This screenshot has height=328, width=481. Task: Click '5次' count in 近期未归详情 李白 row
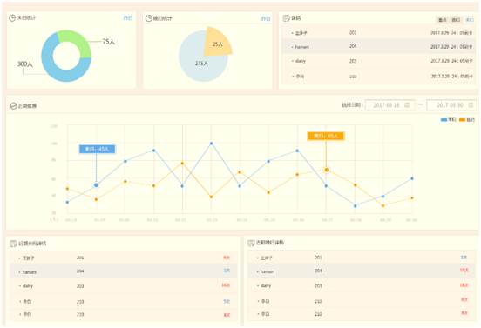(x=227, y=301)
